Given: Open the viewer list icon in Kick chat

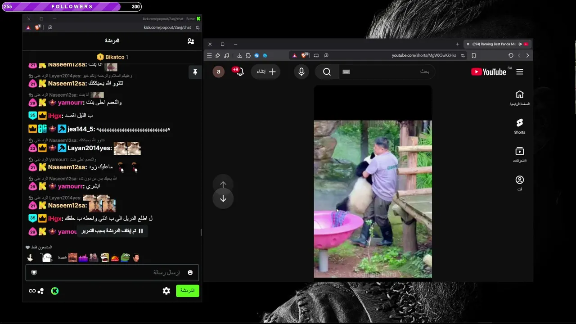Looking at the screenshot, I should click(x=191, y=41).
